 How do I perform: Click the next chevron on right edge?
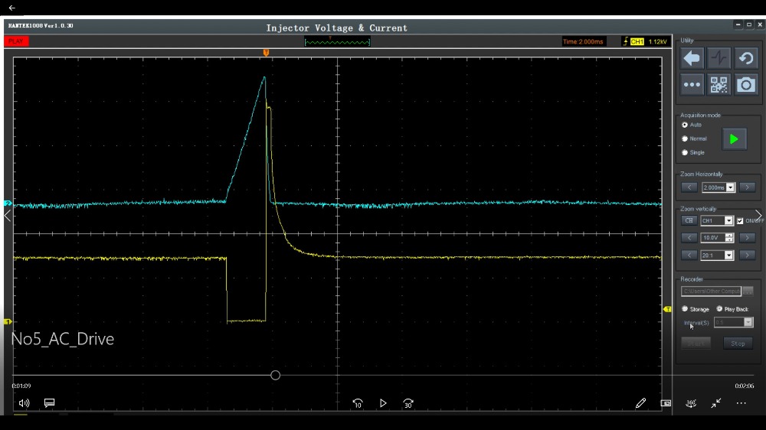(x=758, y=215)
